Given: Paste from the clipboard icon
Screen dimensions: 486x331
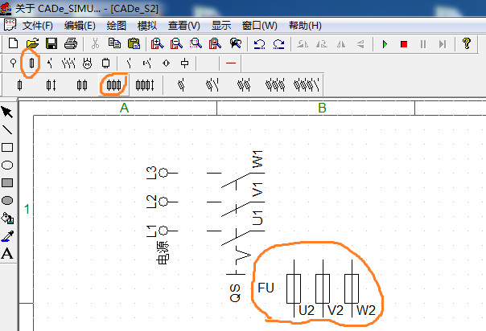Looking at the screenshot, I should click(x=134, y=43).
